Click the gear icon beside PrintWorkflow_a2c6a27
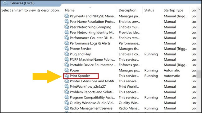 [67, 87]
